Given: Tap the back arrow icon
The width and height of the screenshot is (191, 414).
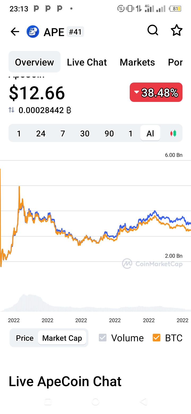Looking at the screenshot, I should coord(15,32).
